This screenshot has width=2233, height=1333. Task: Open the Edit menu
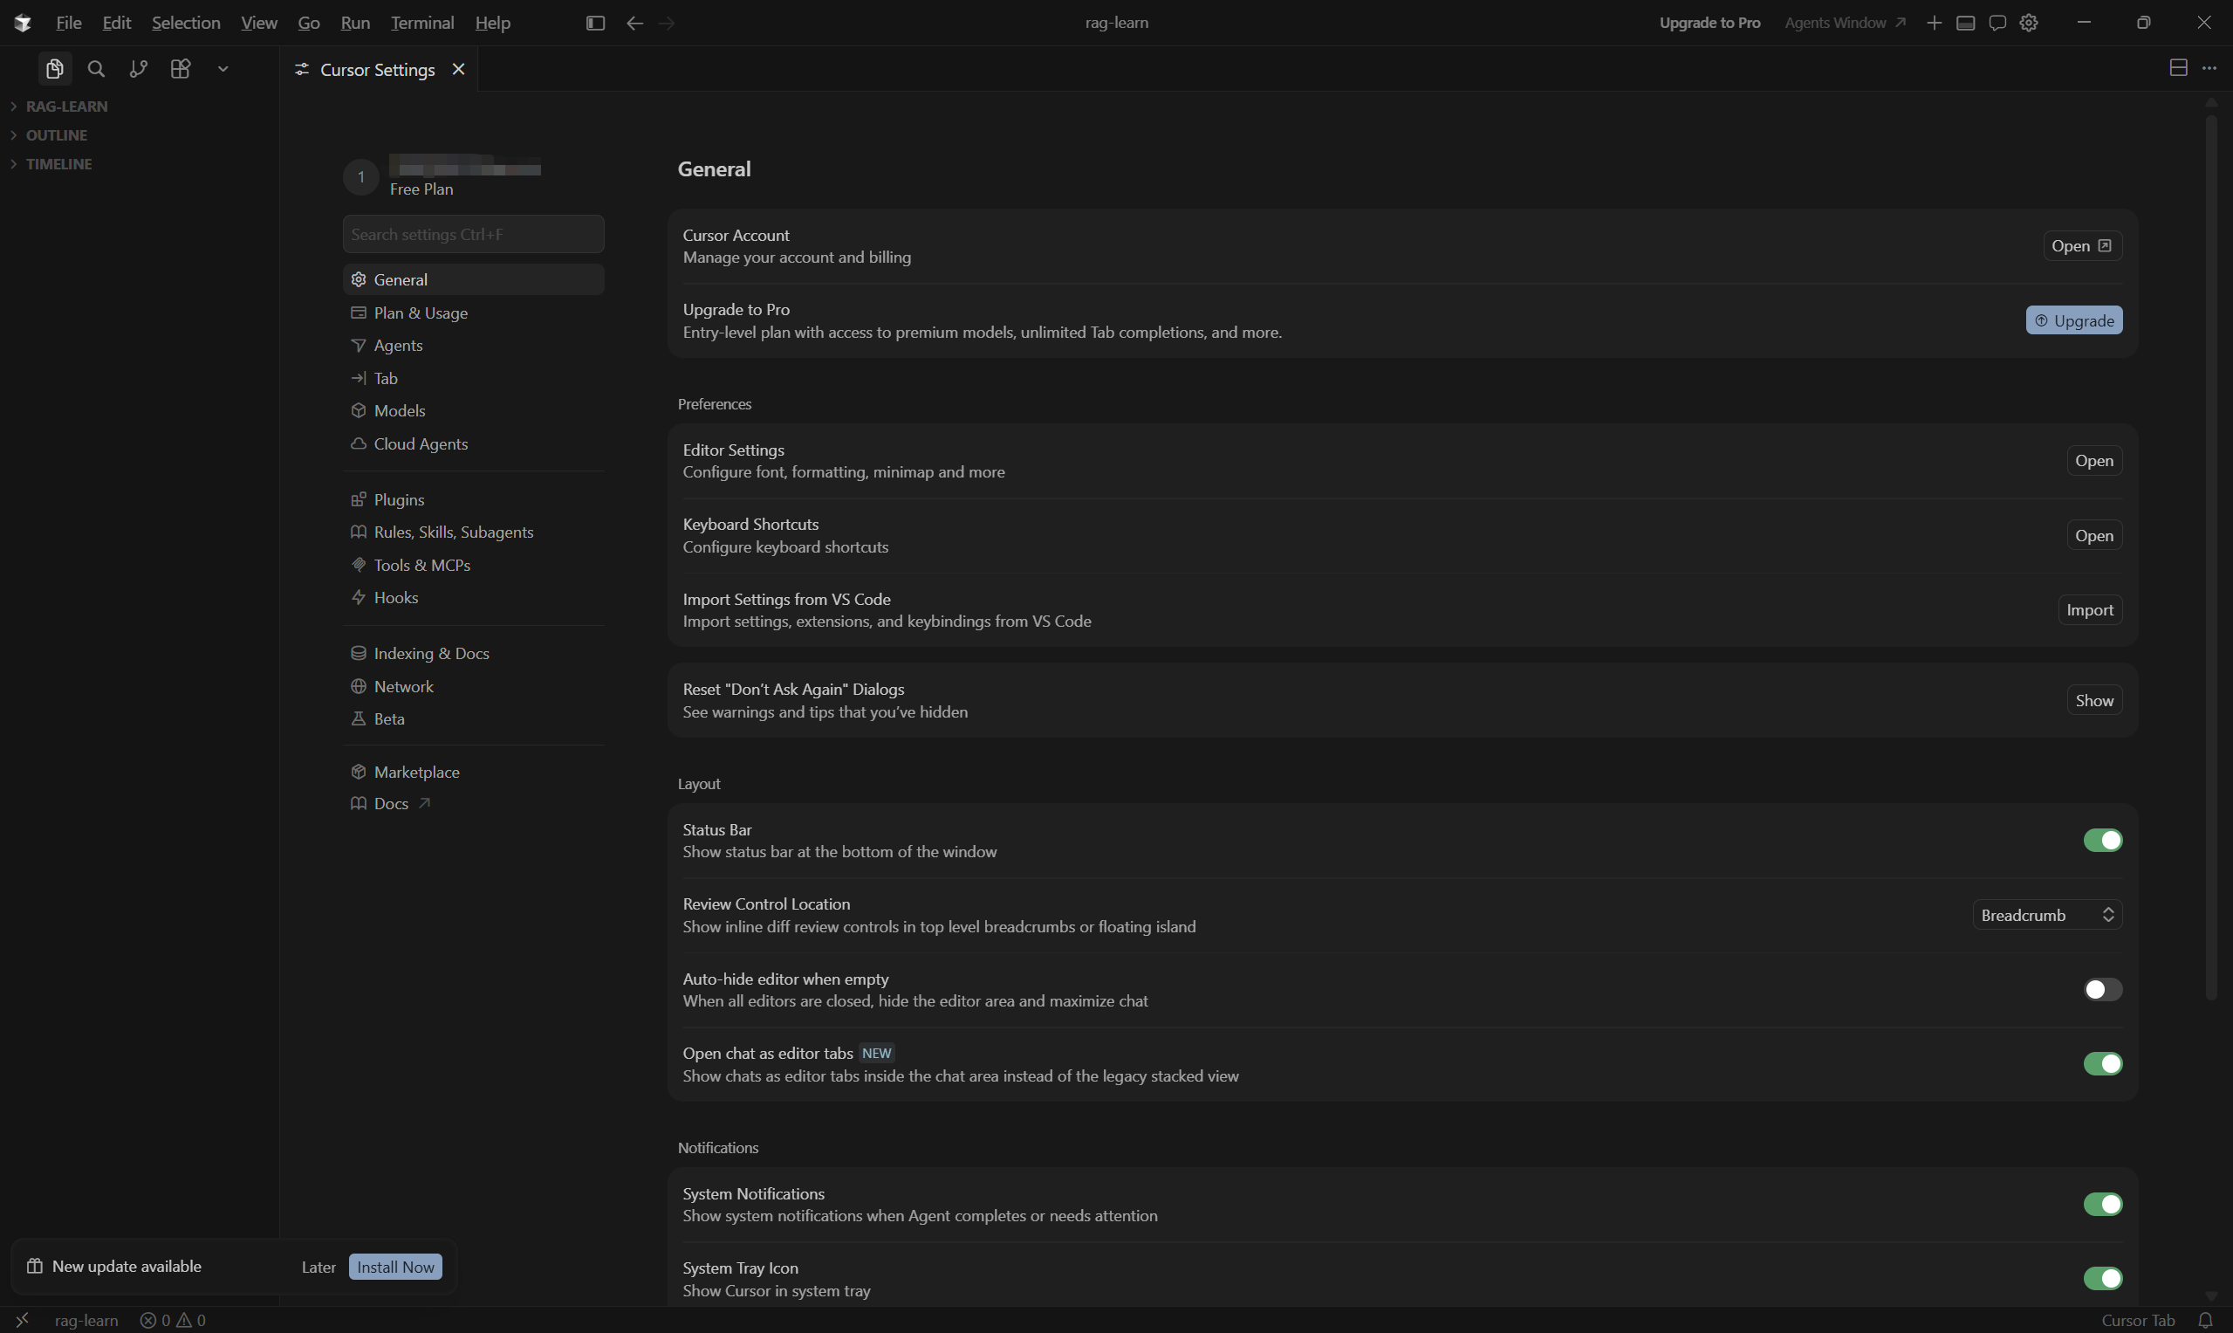point(117,24)
